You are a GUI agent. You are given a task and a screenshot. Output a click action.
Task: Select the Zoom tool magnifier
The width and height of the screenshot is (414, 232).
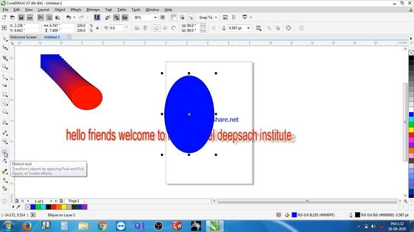pos(5,67)
